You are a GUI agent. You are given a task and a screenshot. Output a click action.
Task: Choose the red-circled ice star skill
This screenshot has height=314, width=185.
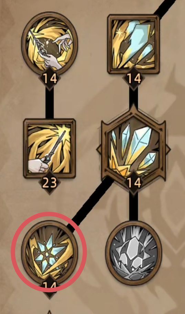pyautogui.click(x=50, y=252)
